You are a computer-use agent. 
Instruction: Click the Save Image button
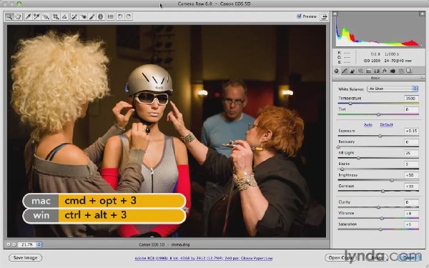pos(26,257)
